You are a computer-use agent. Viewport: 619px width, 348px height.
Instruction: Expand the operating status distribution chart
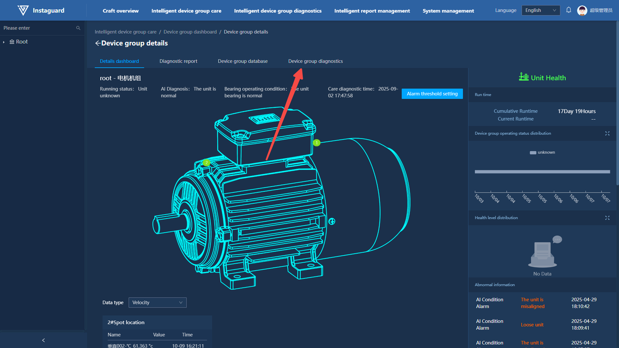point(607,133)
